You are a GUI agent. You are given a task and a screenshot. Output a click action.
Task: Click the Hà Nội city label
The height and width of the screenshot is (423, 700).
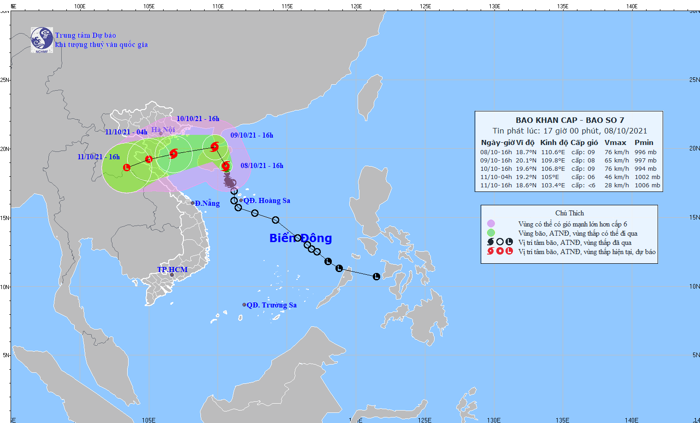click(x=163, y=130)
